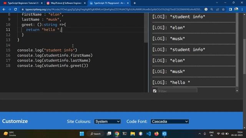Open battery status in the system tray

click(227, 134)
